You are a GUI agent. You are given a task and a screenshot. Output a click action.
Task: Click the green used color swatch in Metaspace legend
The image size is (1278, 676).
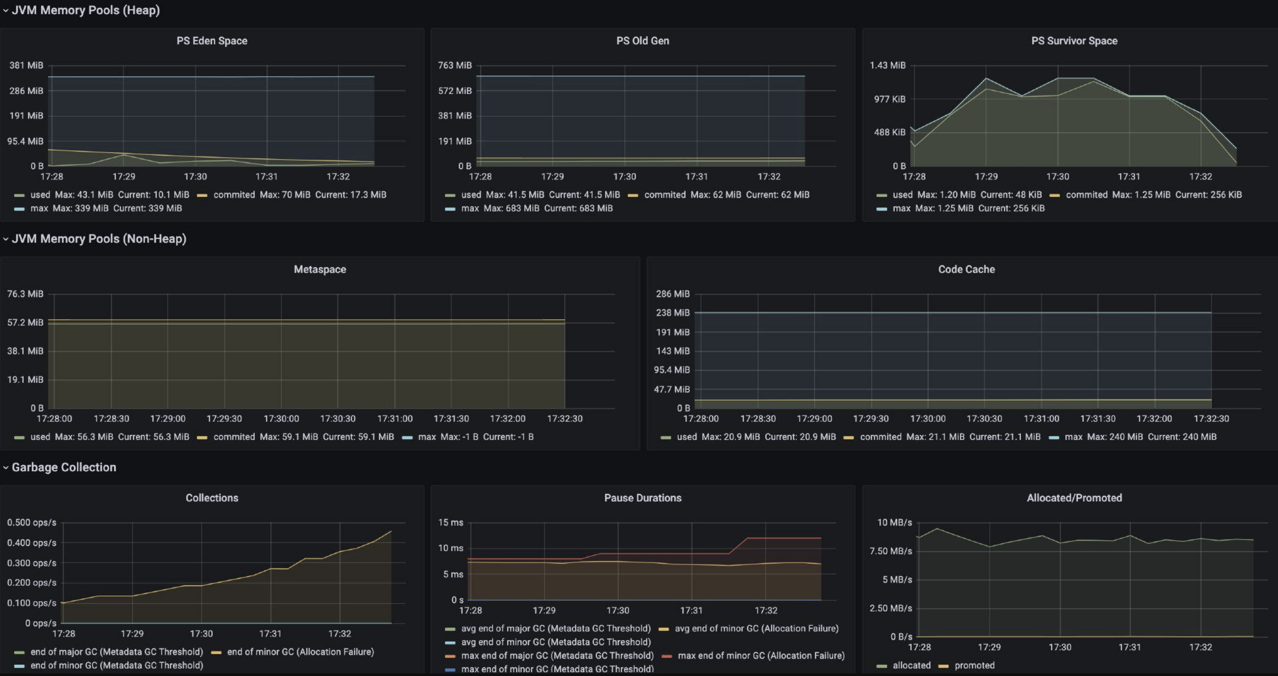[x=20, y=438]
